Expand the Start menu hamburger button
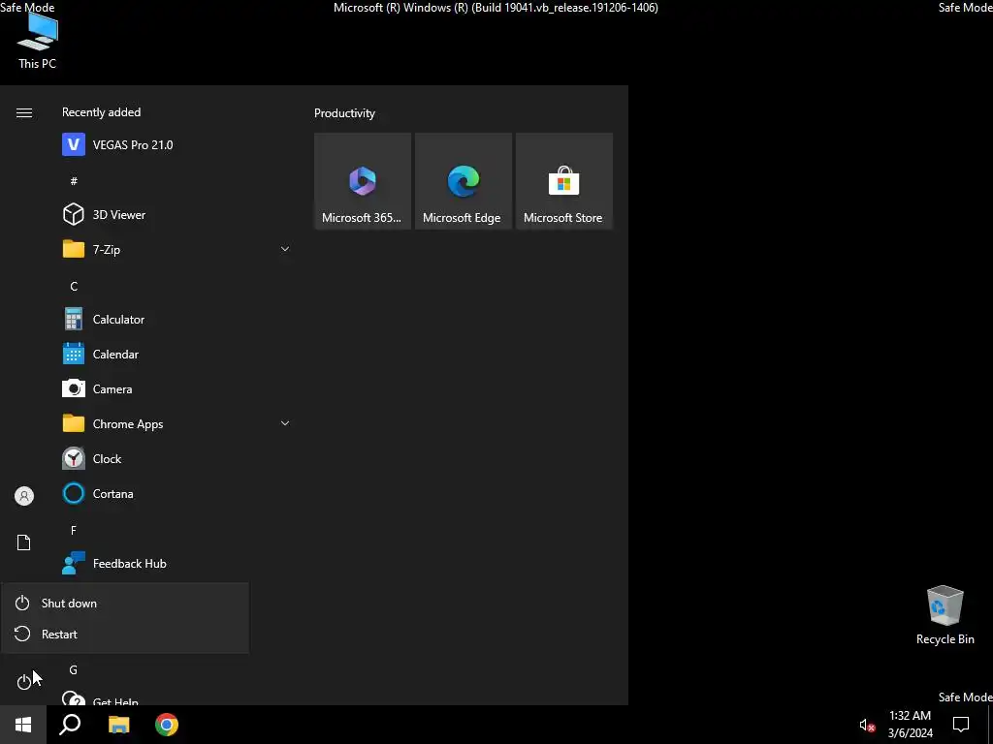Image resolution: width=993 pixels, height=744 pixels. coord(24,112)
